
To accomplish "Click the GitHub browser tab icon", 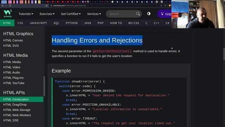I will [88, 2].
